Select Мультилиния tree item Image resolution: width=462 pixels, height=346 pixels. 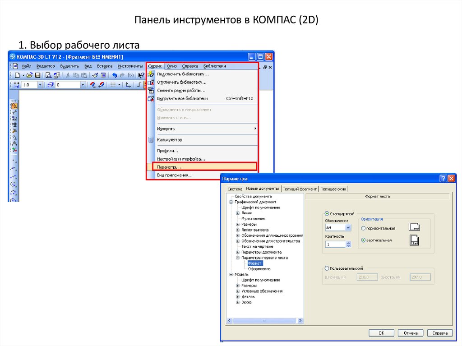254,219
